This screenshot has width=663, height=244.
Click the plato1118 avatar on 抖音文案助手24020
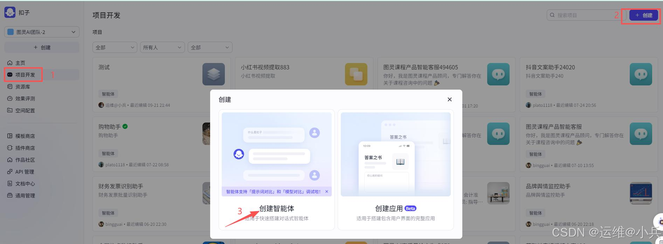coord(529,105)
